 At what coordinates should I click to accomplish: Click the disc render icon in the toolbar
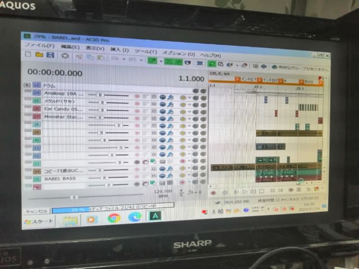coord(65,55)
